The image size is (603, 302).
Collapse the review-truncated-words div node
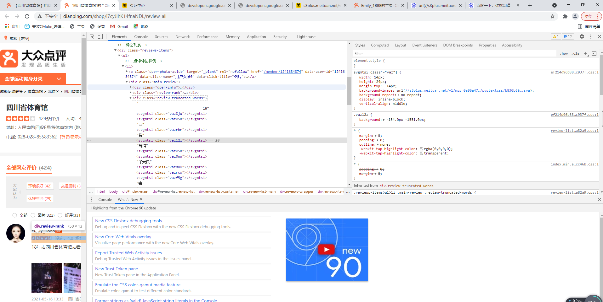coord(130,98)
